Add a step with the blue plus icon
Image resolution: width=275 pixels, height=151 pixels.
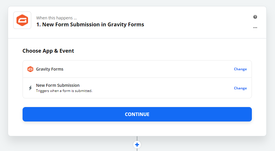137,145
